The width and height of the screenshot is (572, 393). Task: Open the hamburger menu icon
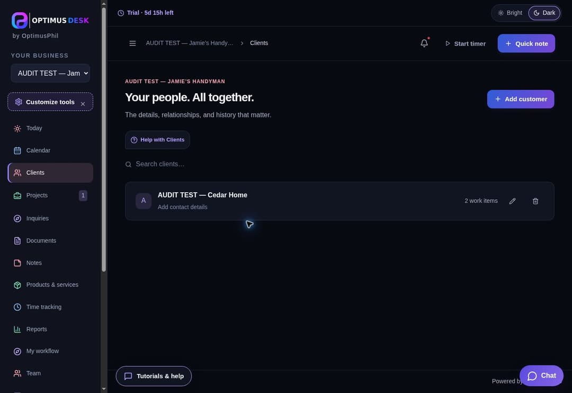click(x=132, y=43)
